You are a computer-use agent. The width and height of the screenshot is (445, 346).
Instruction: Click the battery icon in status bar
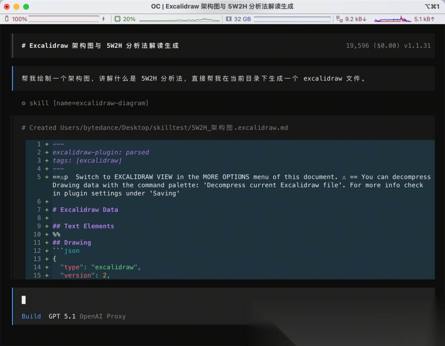(7, 19)
